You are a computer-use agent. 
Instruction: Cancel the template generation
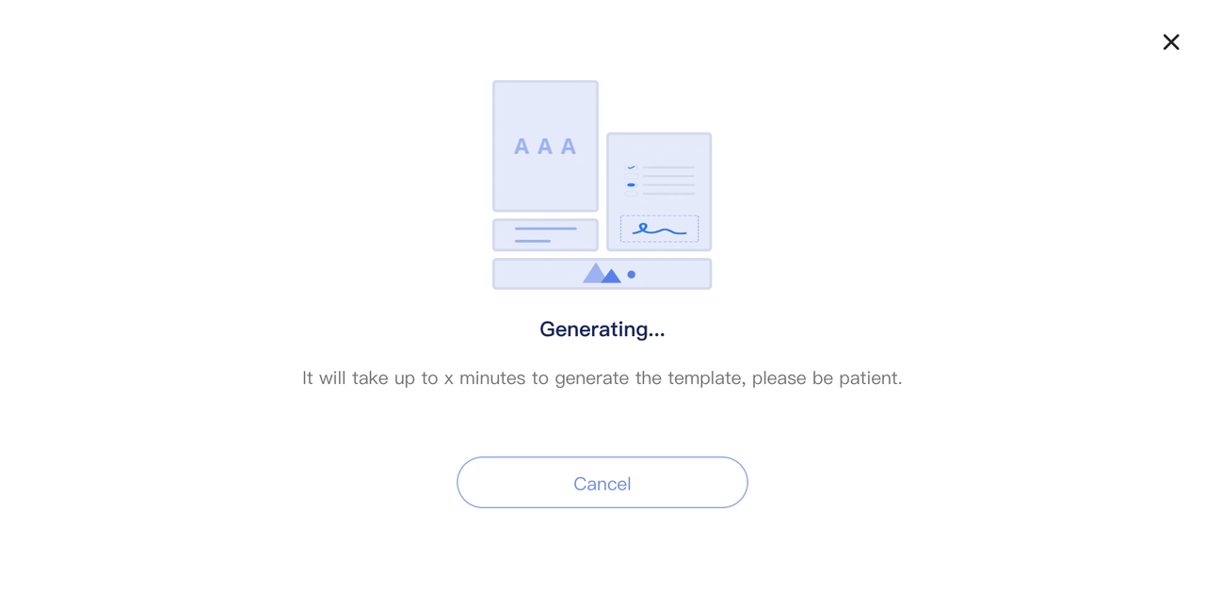tap(602, 483)
